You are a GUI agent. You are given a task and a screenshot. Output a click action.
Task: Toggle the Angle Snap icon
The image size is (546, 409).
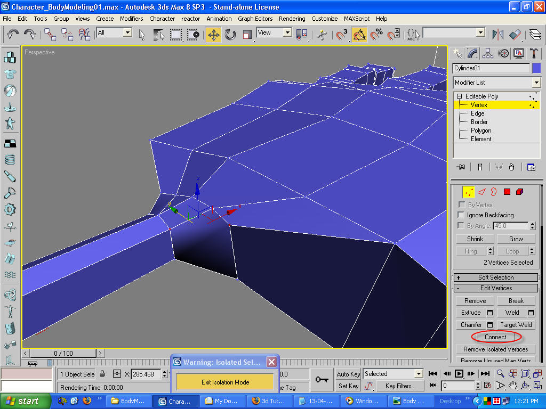[359, 35]
